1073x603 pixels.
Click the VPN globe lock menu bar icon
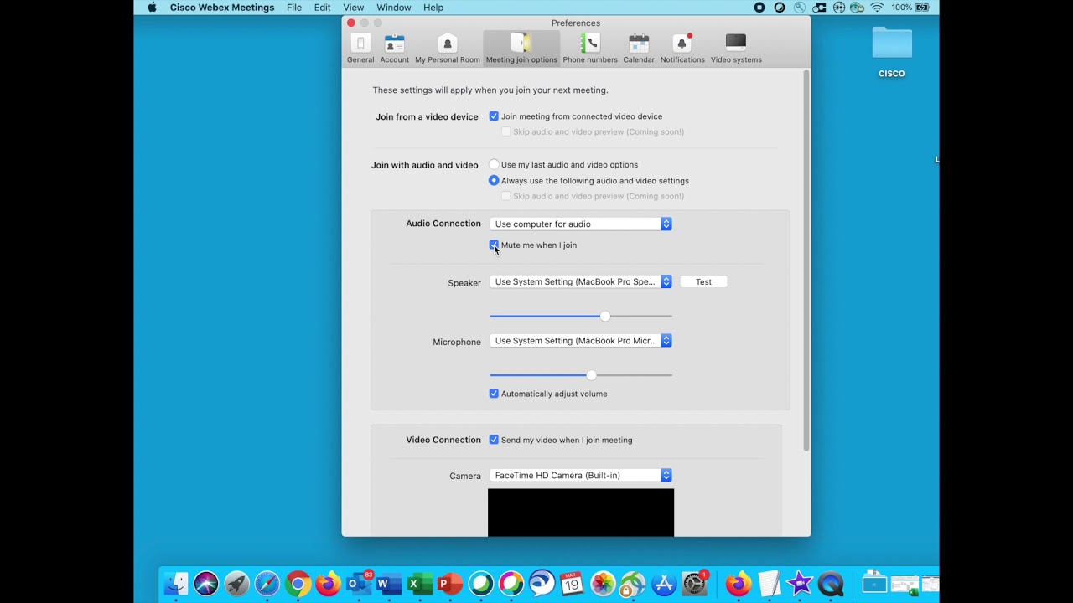857,8
